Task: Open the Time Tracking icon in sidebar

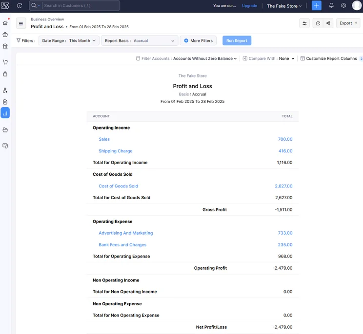Action: [5, 102]
